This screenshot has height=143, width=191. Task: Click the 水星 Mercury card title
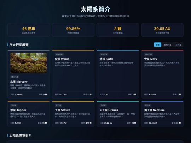(19, 82)
